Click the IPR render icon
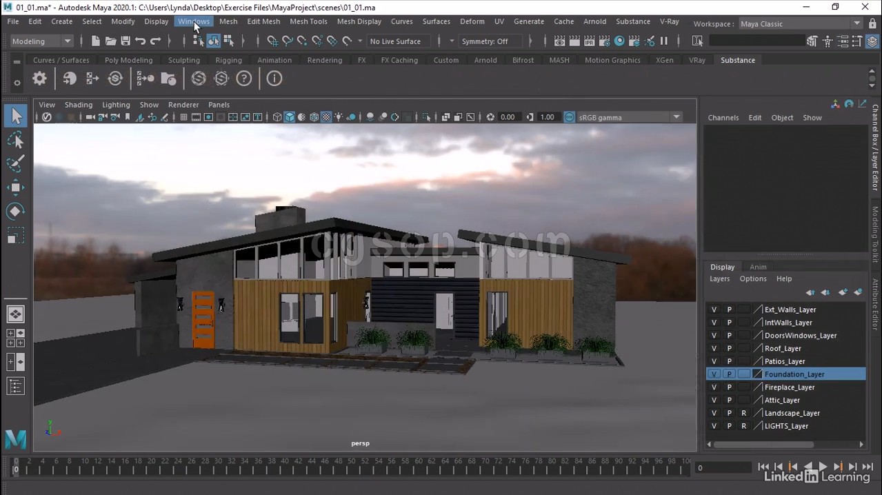The height and width of the screenshot is (495, 882). coord(590,41)
